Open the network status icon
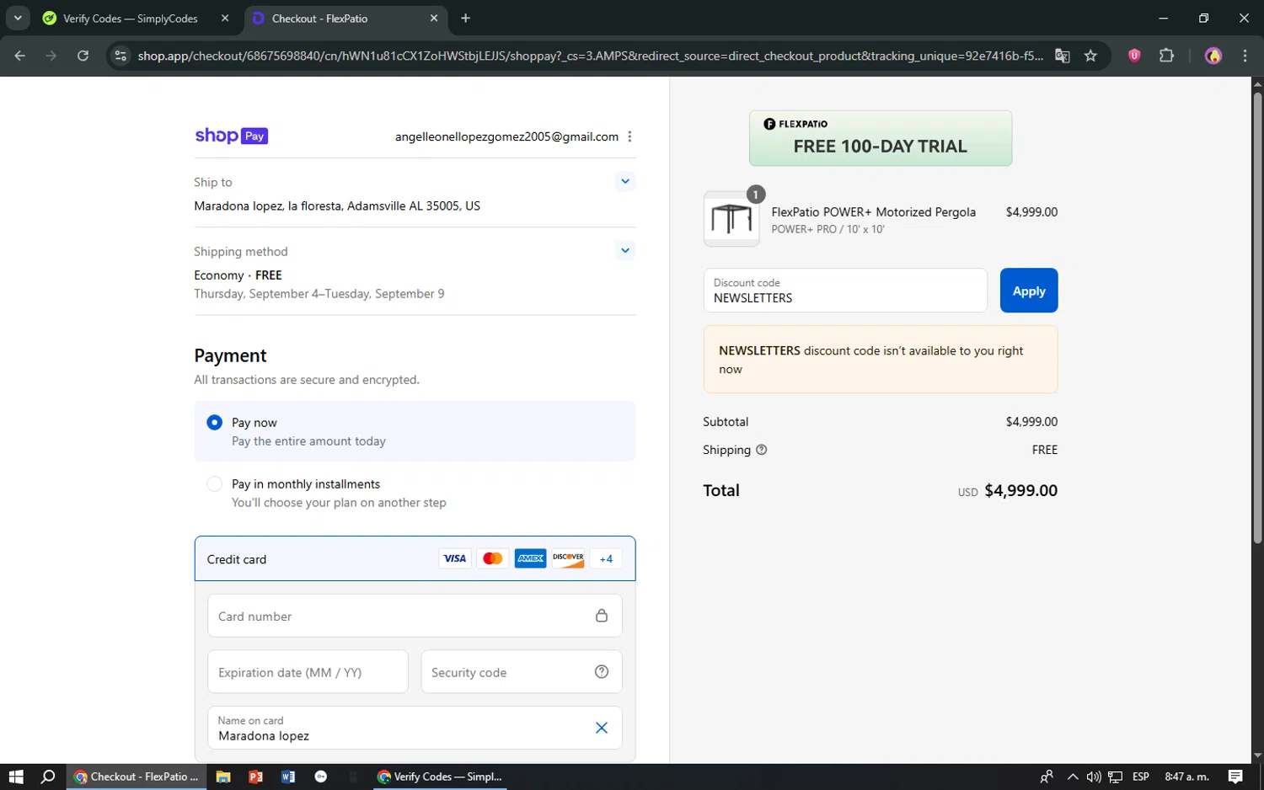Screen dimensions: 1264x790 (x=1116, y=777)
